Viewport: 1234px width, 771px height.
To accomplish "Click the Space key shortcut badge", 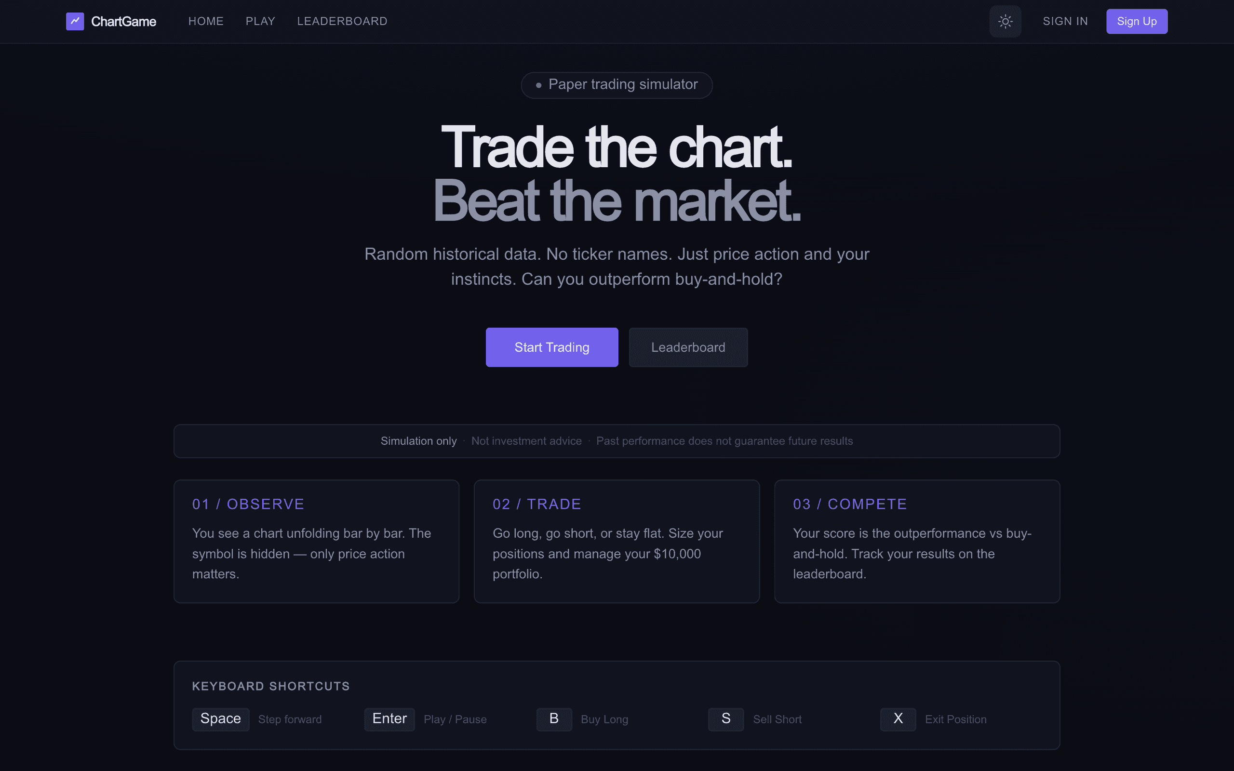I will point(220,719).
